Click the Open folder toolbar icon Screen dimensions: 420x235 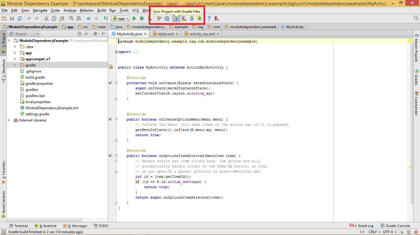[x=4, y=18]
